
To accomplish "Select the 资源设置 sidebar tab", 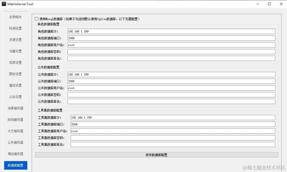I will click(x=16, y=40).
